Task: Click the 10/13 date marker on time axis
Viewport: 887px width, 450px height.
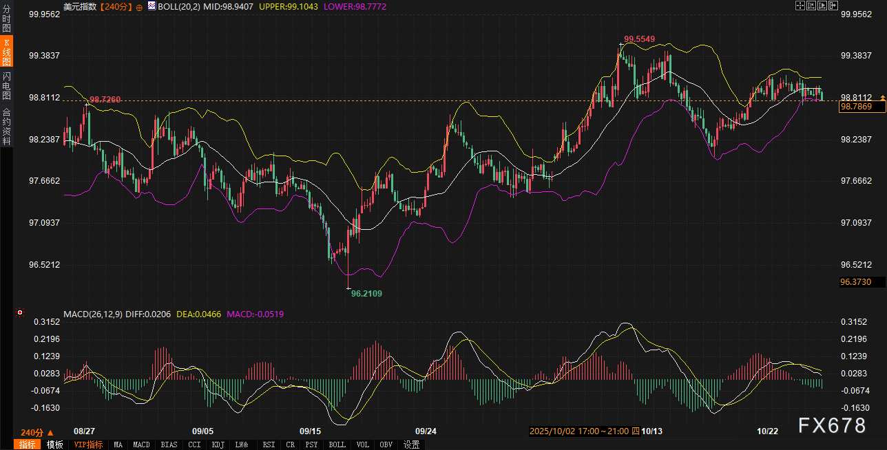Action: pyautogui.click(x=651, y=431)
